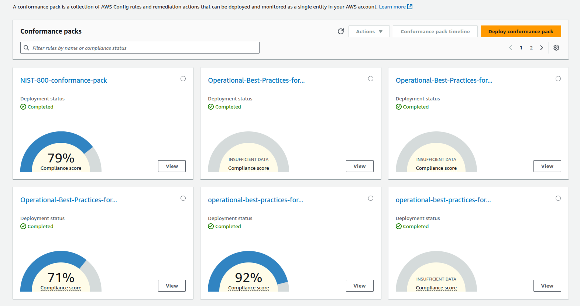Viewport: 580px width, 306px height.
Task: Open the table preferences gear icon
Action: point(556,48)
